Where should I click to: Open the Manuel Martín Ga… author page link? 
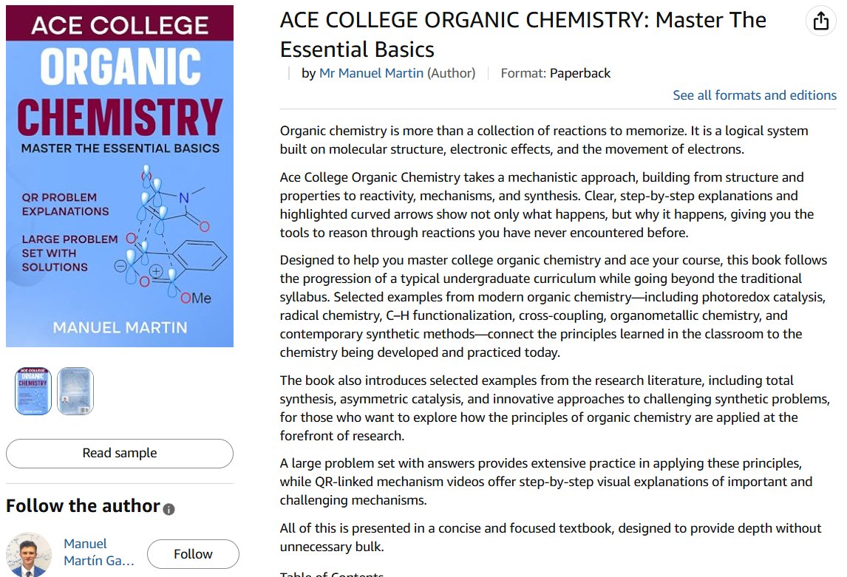click(x=99, y=552)
